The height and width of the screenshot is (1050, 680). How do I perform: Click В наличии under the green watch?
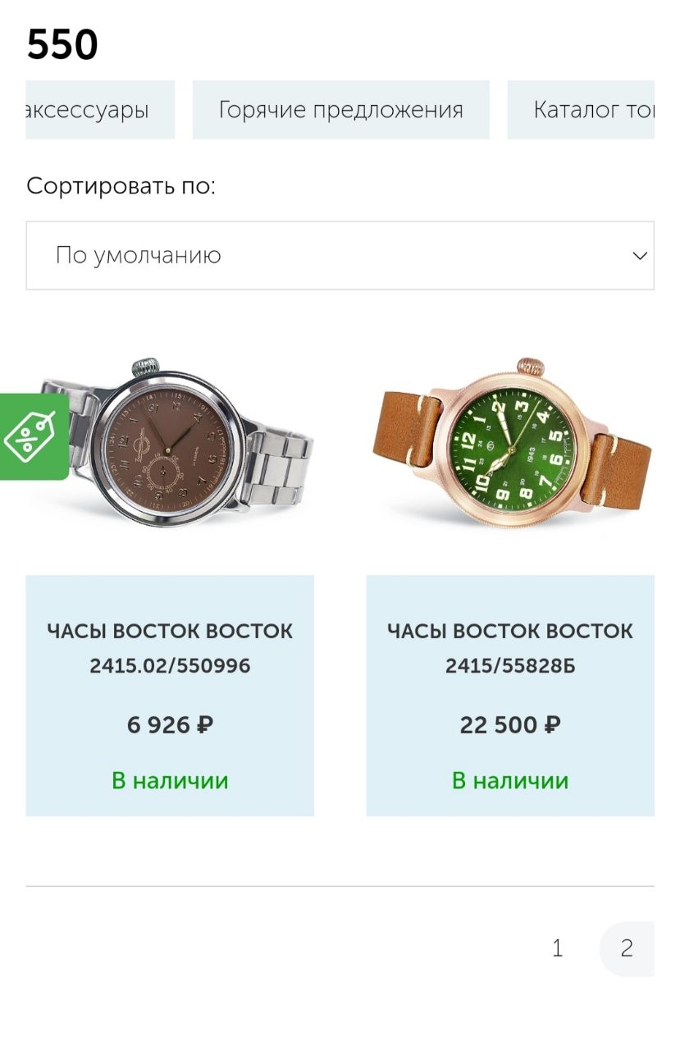tap(509, 780)
